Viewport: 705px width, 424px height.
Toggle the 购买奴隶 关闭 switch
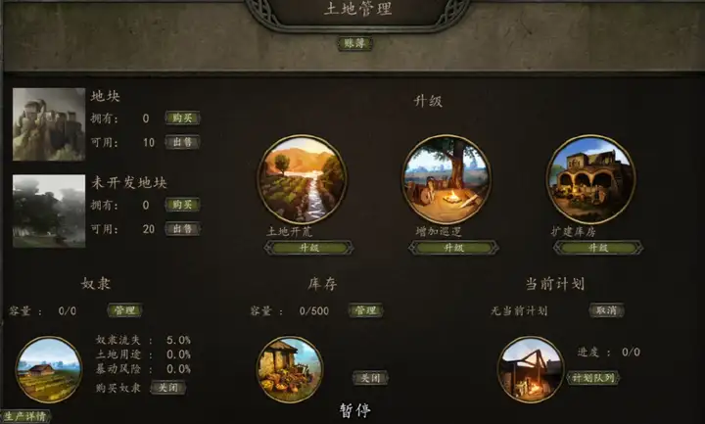pos(167,388)
